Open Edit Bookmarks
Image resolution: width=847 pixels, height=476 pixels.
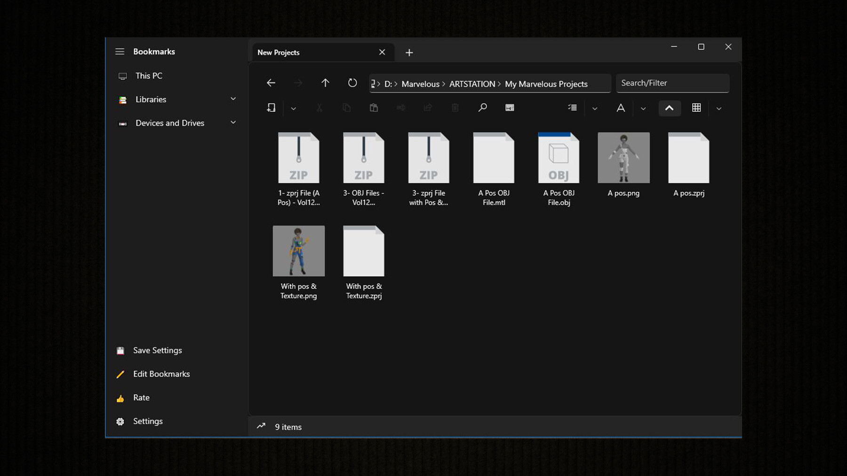161,374
